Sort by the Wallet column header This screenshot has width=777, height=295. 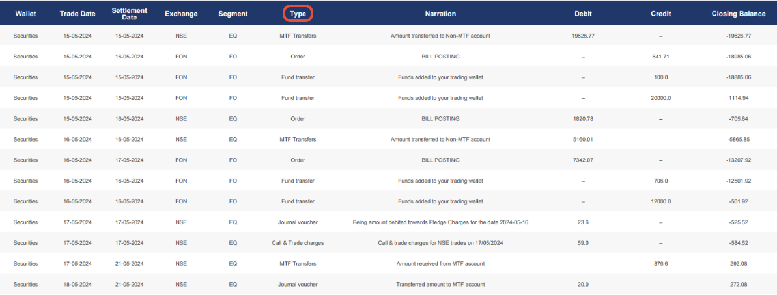pos(25,14)
